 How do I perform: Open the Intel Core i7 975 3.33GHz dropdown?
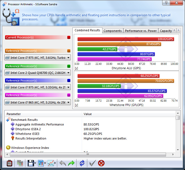coord(37,87)
